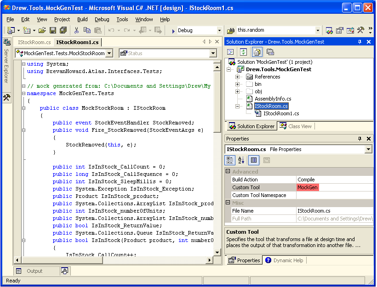Image resolution: width=377 pixels, height=287 pixels.
Task: Expand the obj folder node
Action: (237, 91)
